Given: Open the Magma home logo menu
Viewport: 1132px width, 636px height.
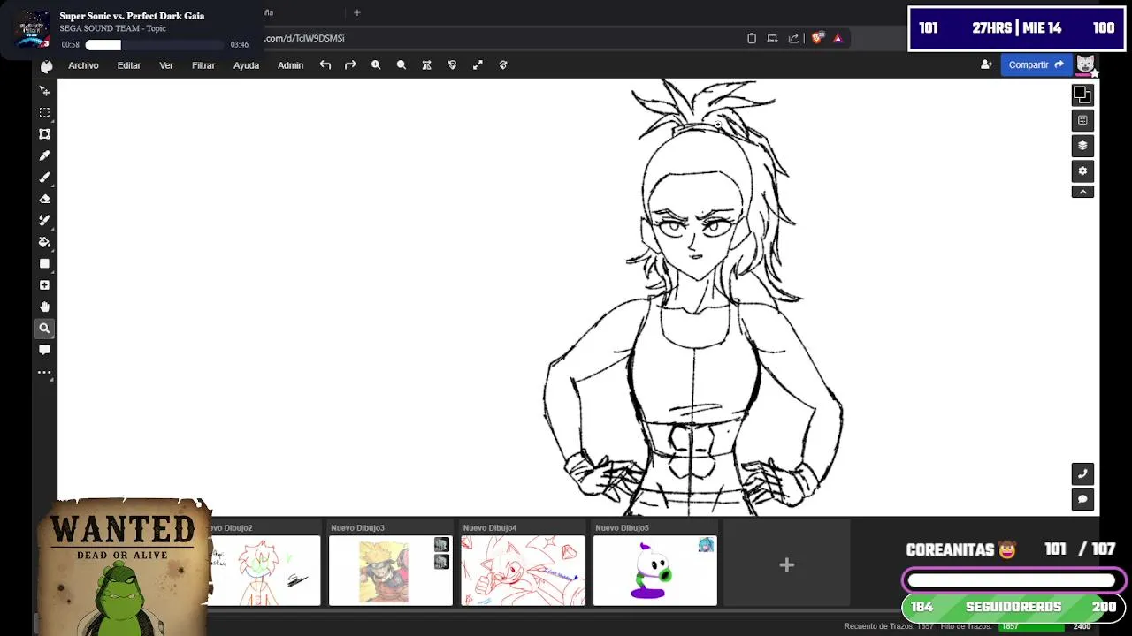Looking at the screenshot, I should (46, 65).
